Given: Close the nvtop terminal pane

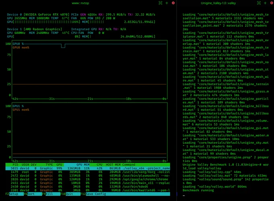Looking at the screenshot, I should tap(173, 3).
